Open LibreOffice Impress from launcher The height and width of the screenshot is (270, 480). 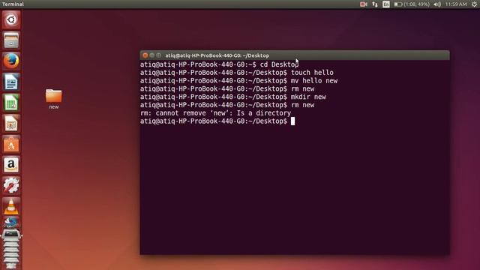click(11, 123)
